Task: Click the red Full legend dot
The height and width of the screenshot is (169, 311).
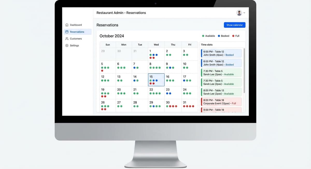Action: click(233, 36)
